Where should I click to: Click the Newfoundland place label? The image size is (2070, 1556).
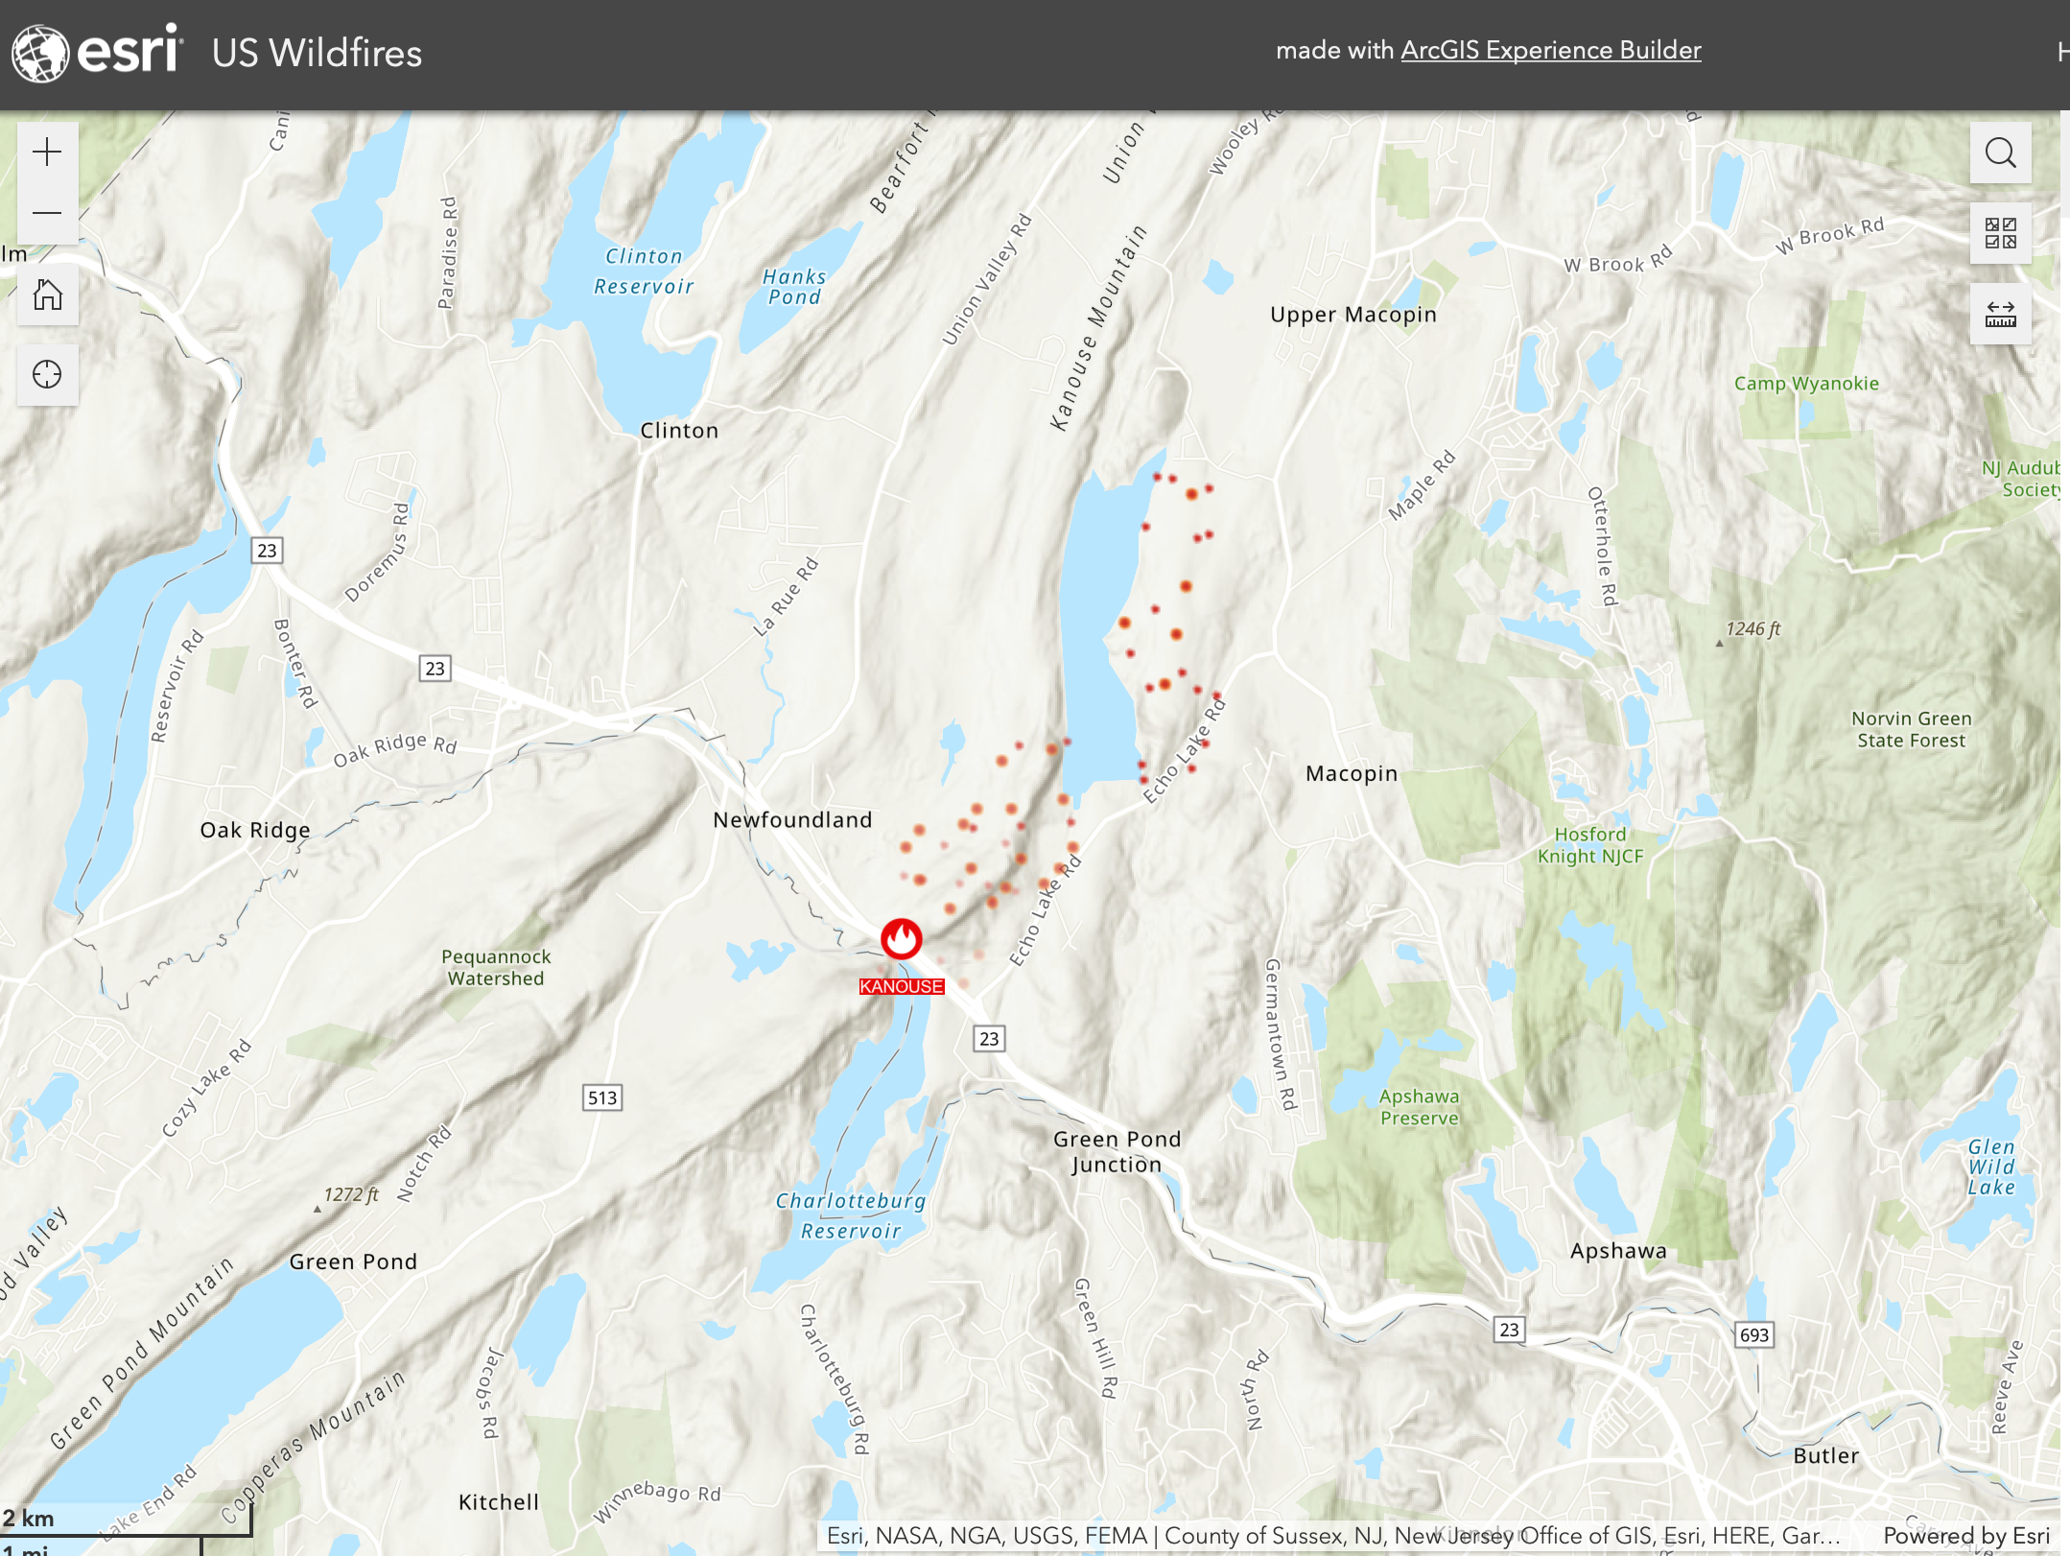click(792, 819)
